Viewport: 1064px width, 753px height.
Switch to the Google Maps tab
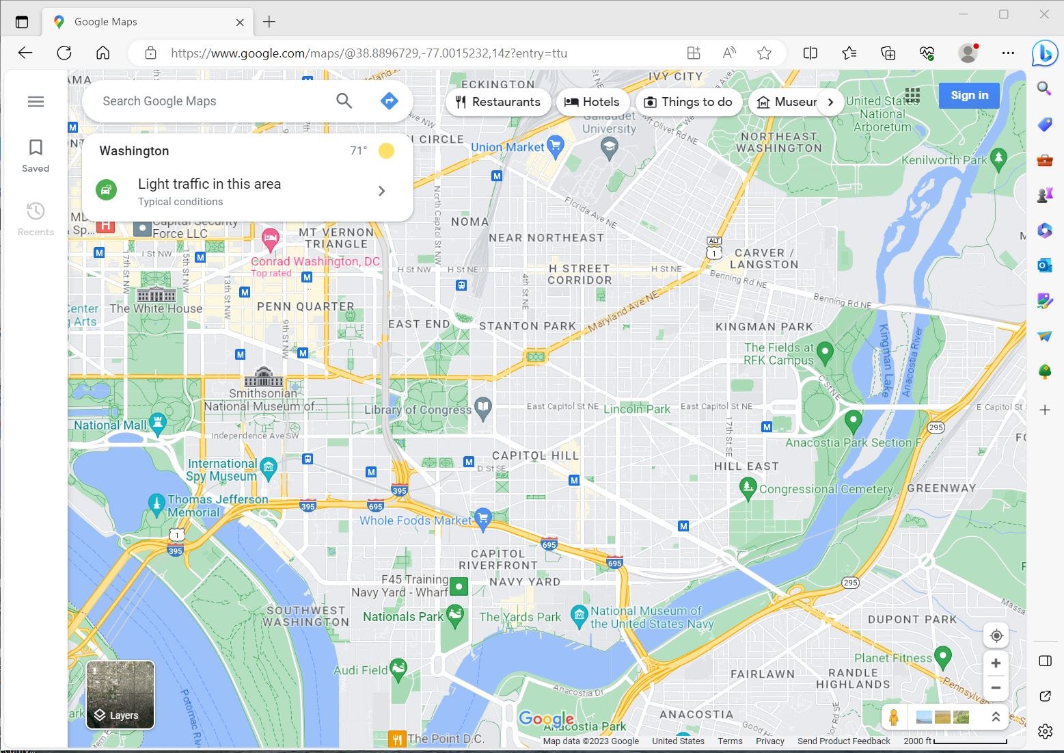click(x=148, y=22)
